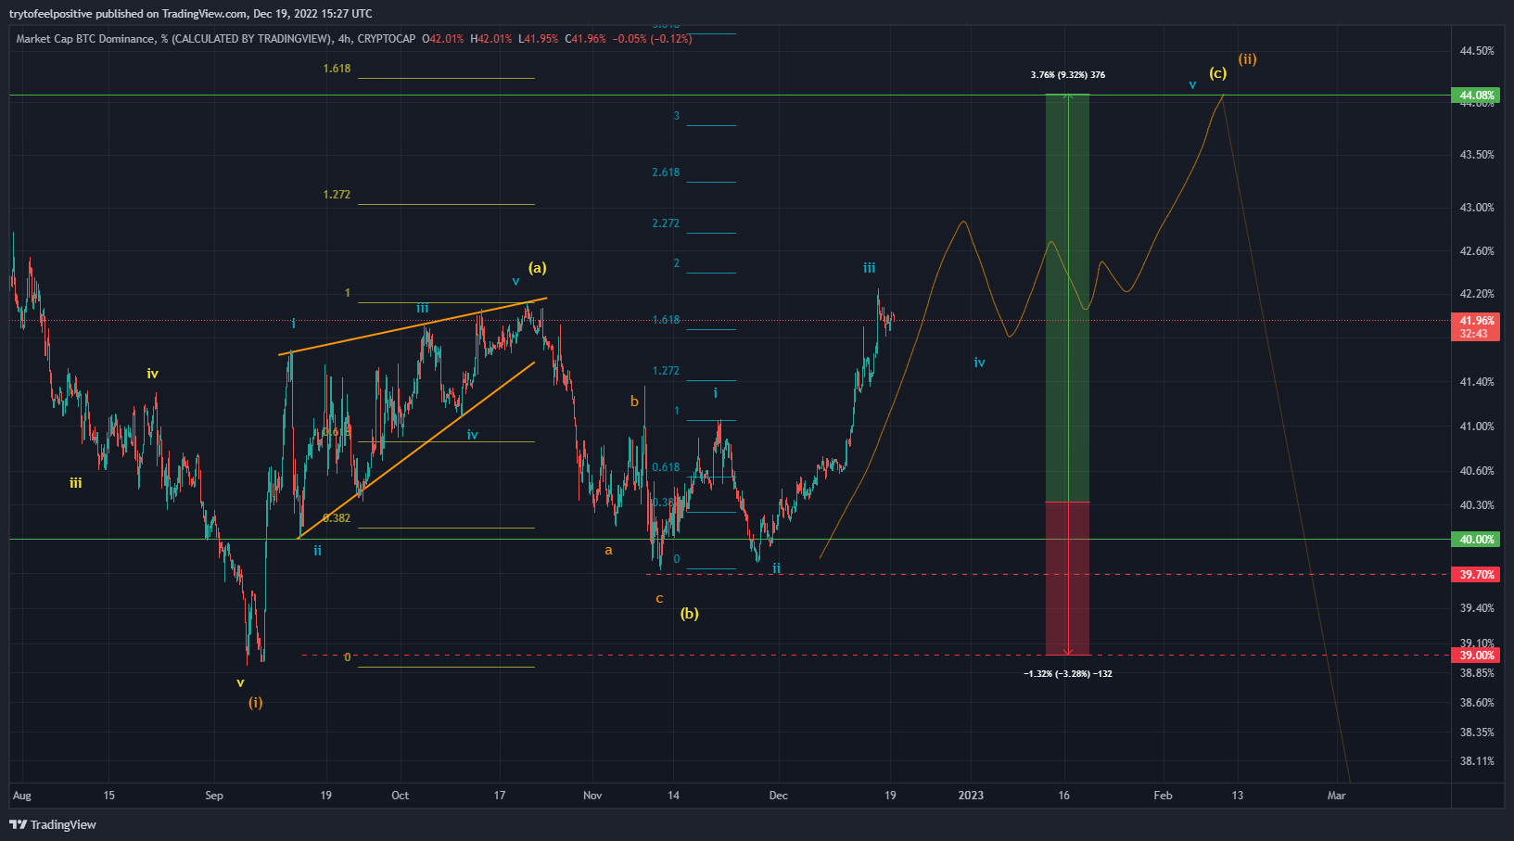
Task: Click the red 41.96% current price label
Action: tap(1475, 321)
